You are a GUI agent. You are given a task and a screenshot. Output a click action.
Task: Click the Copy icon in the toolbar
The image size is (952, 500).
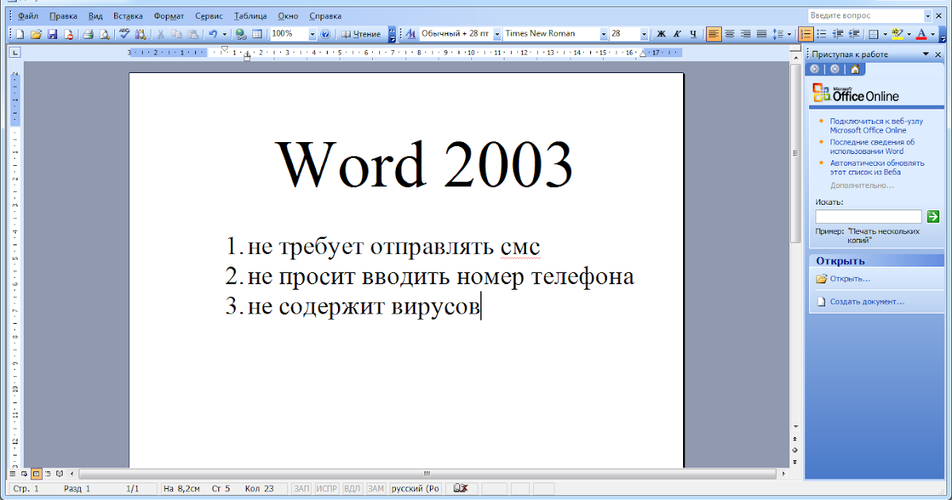176,34
